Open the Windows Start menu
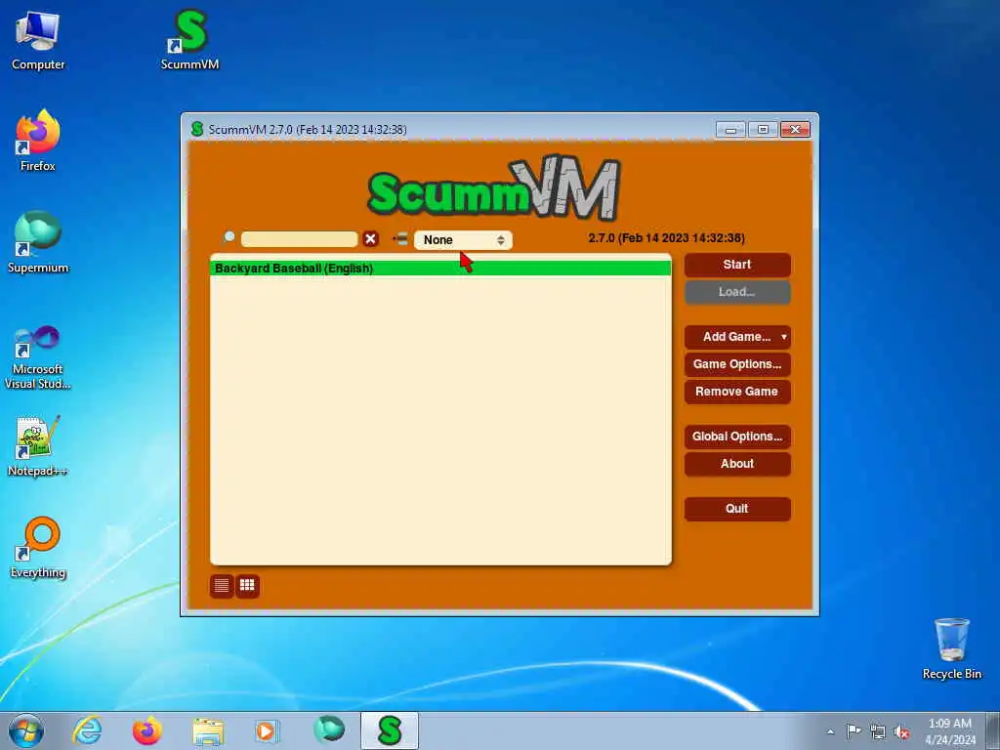 pyautogui.click(x=26, y=730)
